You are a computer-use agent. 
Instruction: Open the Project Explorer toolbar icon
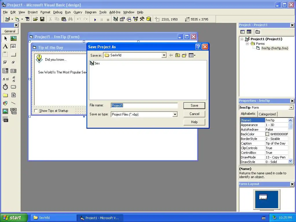click(x=116, y=19)
